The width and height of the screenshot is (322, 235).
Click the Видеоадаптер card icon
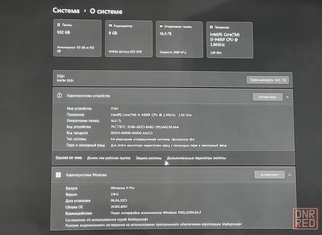pos(110,26)
